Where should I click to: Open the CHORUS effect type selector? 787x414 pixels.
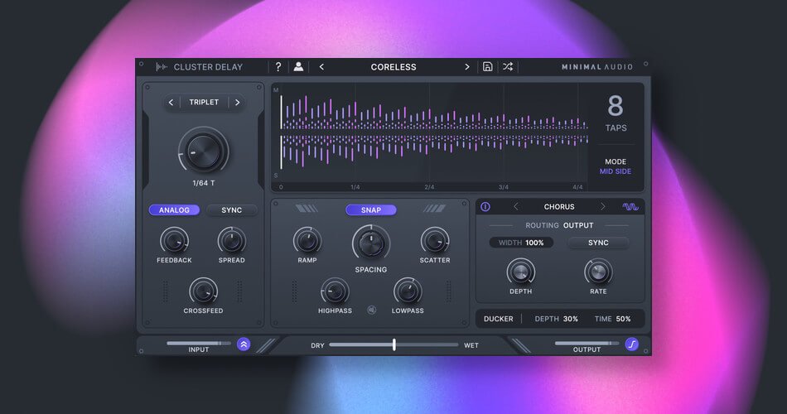(x=559, y=207)
